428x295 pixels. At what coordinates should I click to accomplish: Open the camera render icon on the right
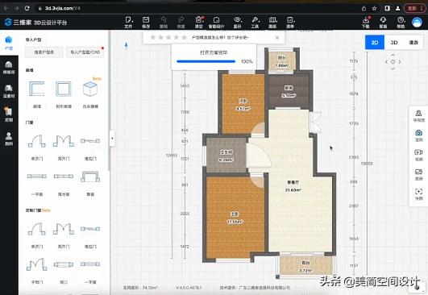418,135
